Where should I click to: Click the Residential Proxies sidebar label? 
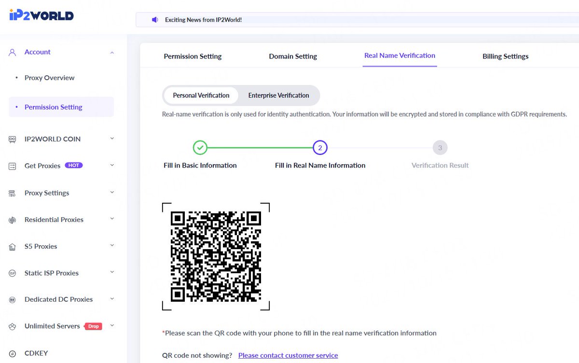click(54, 220)
